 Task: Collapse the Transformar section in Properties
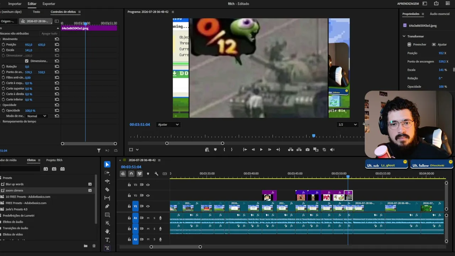404,36
